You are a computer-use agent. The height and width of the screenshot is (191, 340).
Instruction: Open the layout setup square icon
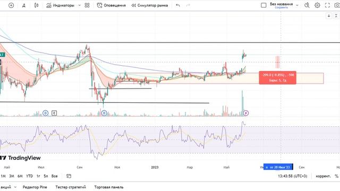pos(263,5)
